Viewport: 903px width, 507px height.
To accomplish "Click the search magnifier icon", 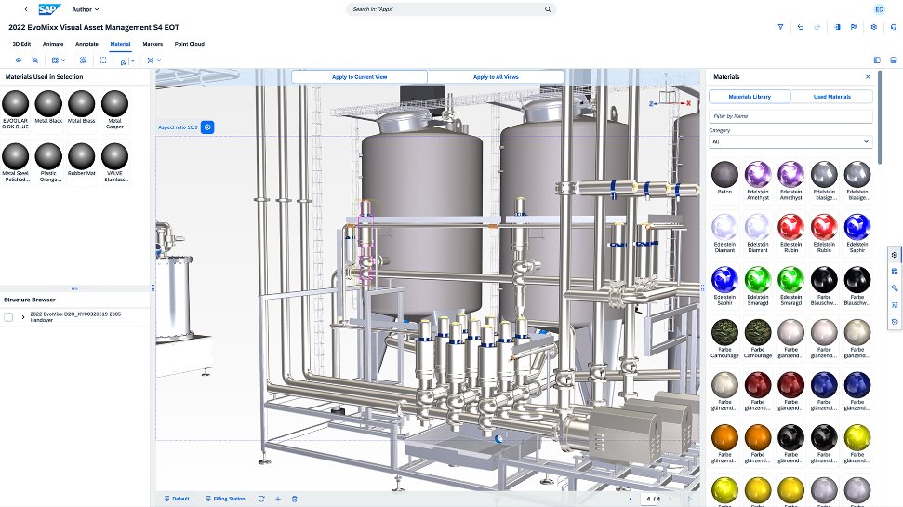I will (x=548, y=9).
